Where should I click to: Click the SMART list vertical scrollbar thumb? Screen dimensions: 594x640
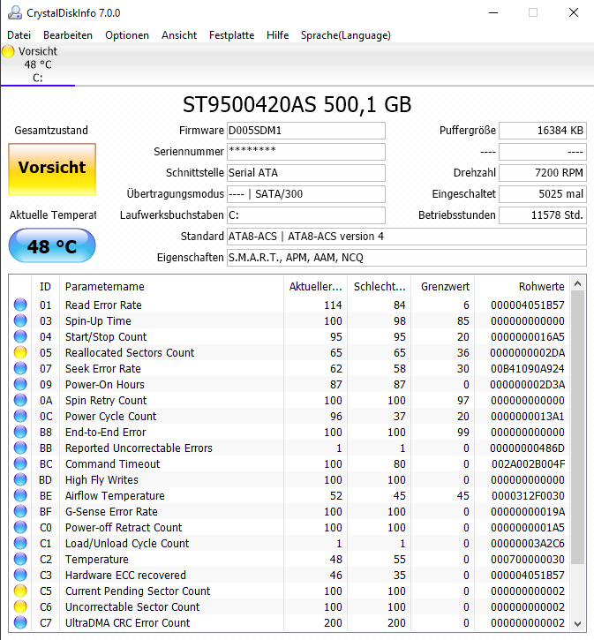tap(578, 427)
